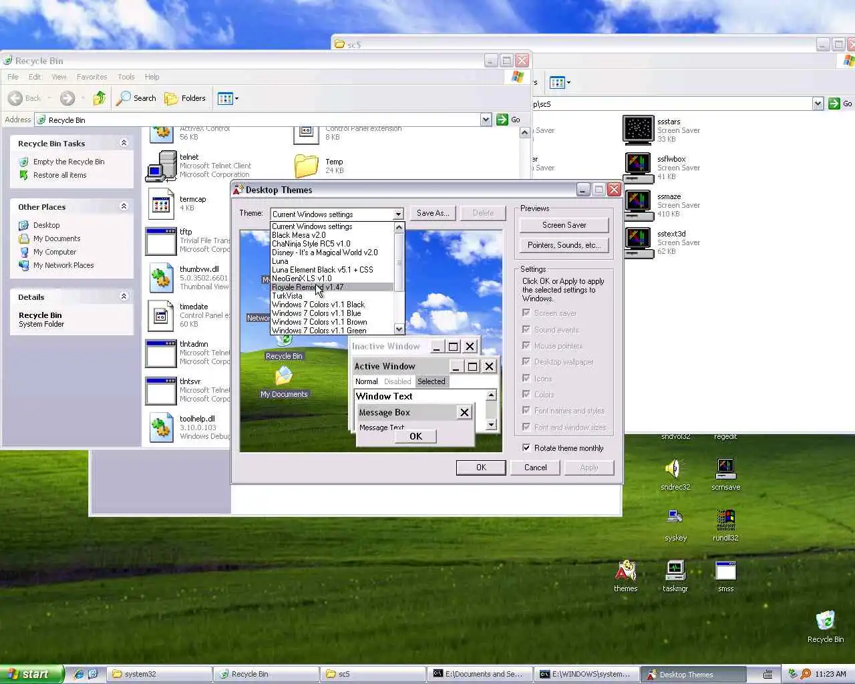Collapse the Recycle Bin Tasks panel
Image resolution: width=855 pixels, height=684 pixels.
pyautogui.click(x=124, y=143)
